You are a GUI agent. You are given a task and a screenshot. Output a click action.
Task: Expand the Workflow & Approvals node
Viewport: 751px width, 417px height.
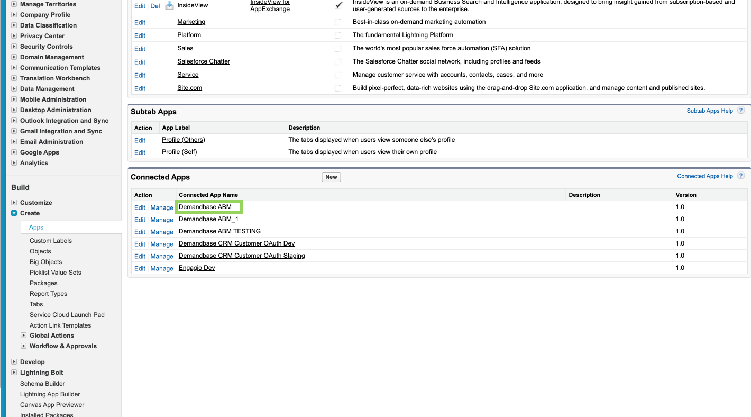[24, 346]
